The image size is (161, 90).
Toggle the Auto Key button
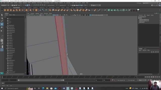113,80
